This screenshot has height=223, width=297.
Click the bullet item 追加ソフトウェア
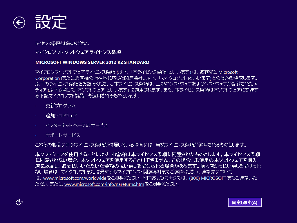pyautogui.click(x=61, y=116)
